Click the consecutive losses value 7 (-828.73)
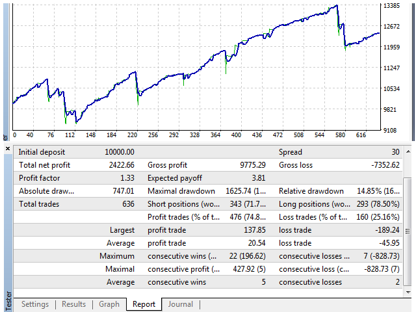416x312 pixels. coord(382,256)
